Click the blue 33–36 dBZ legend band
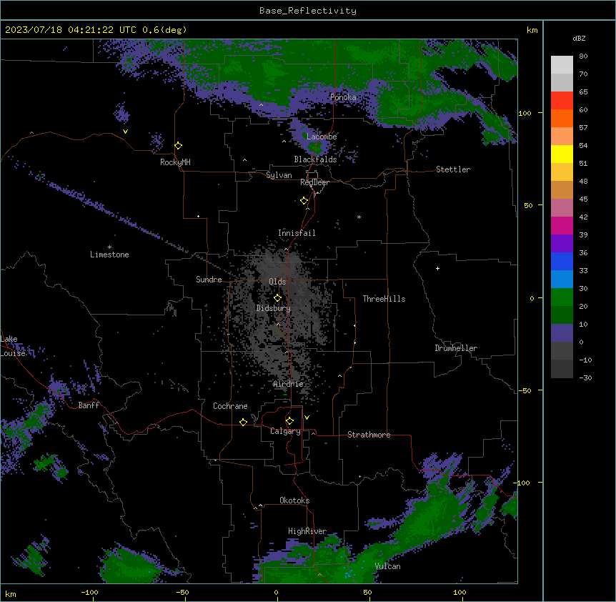Image resolution: width=616 pixels, height=602 pixels. click(562, 261)
